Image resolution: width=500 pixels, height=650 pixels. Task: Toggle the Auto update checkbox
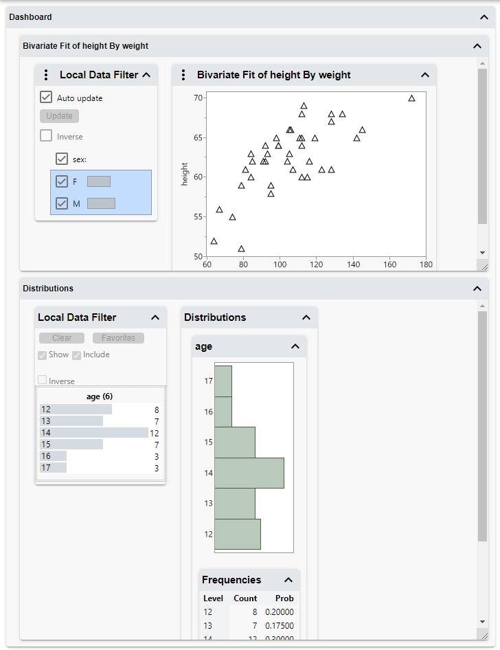click(46, 98)
